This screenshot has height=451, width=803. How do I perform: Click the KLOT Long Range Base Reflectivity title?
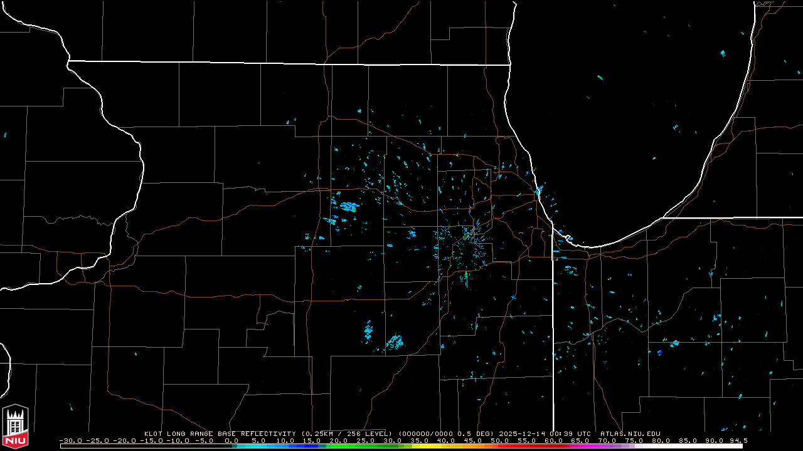[221, 433]
